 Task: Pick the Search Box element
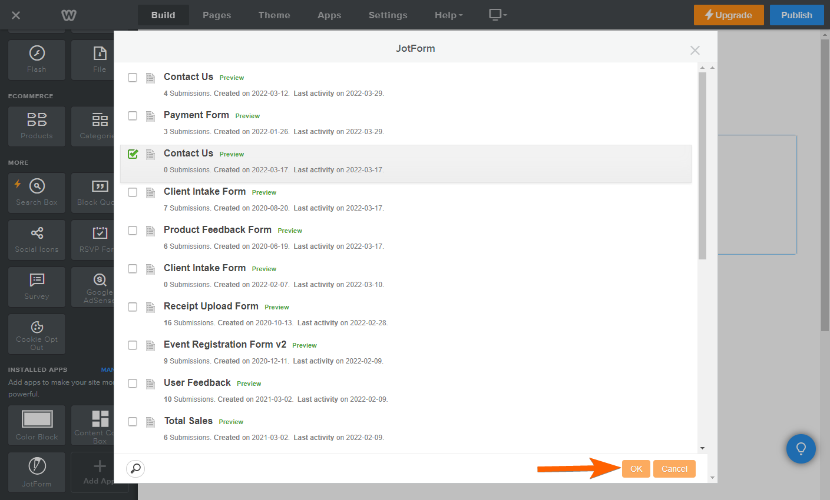coord(37,193)
